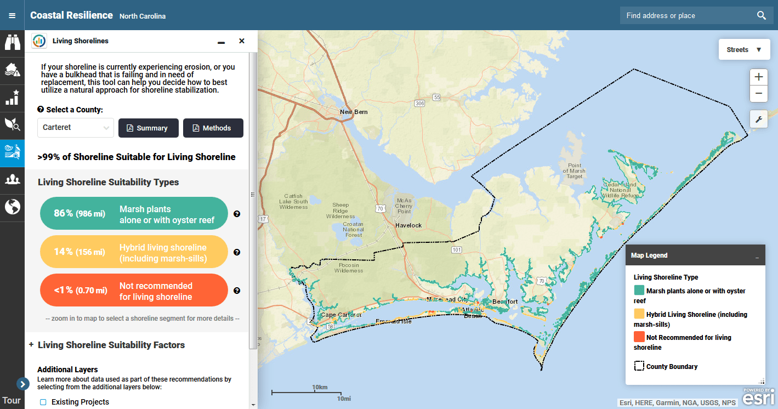The height and width of the screenshot is (409, 778).
Task: Select the Living Shorelines tool in the sidebar
Action: click(x=12, y=153)
